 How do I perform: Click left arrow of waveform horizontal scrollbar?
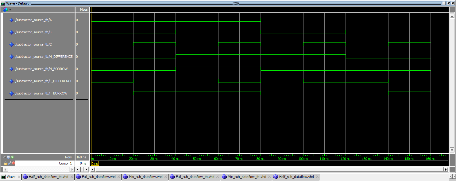93,169
